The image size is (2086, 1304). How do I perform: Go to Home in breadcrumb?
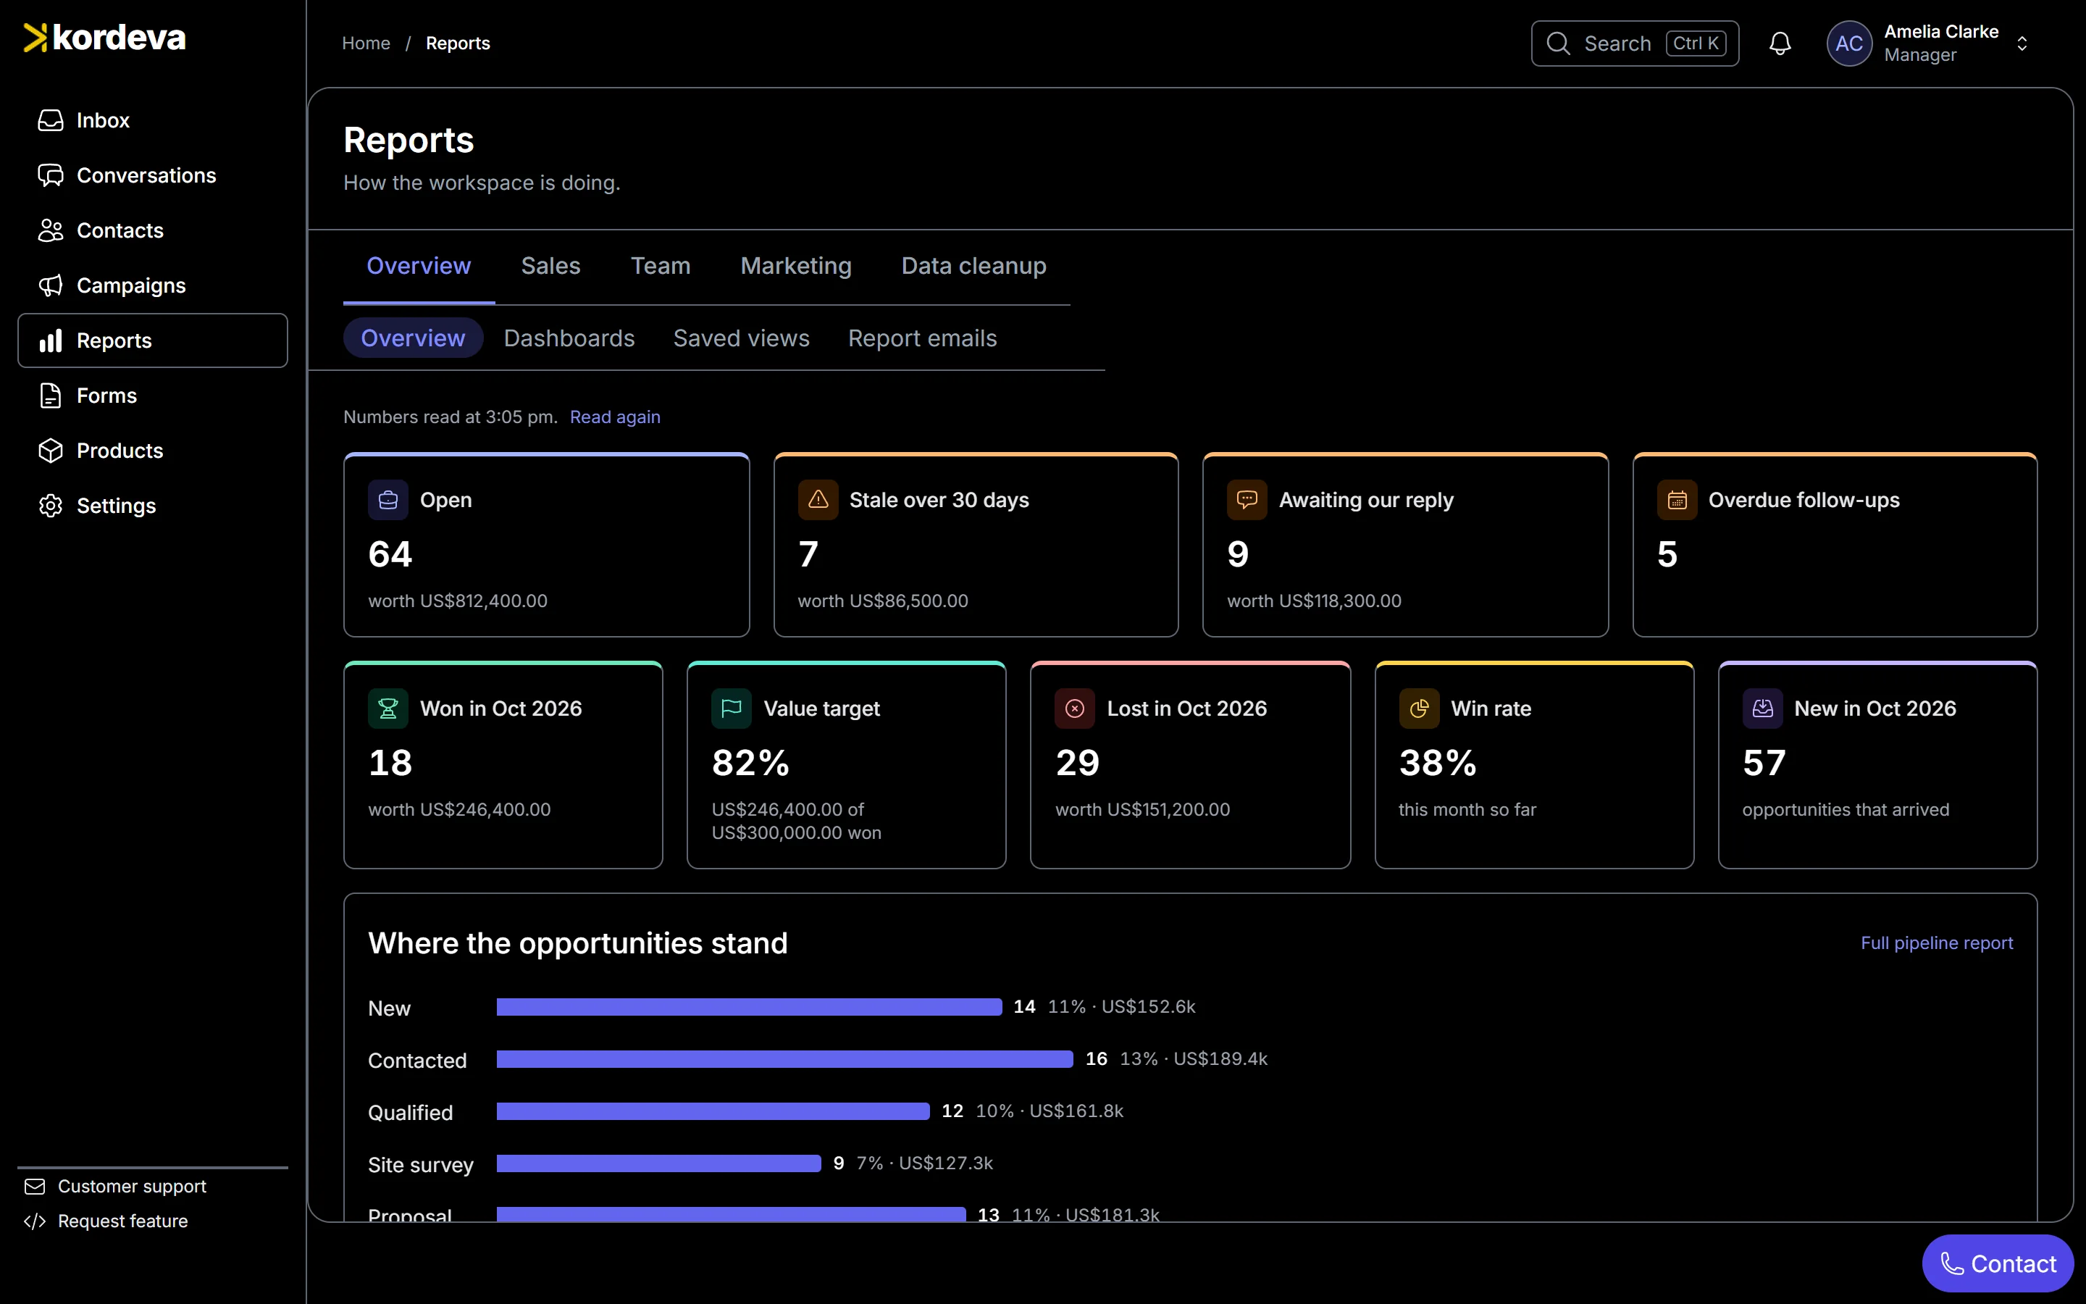pos(366,43)
